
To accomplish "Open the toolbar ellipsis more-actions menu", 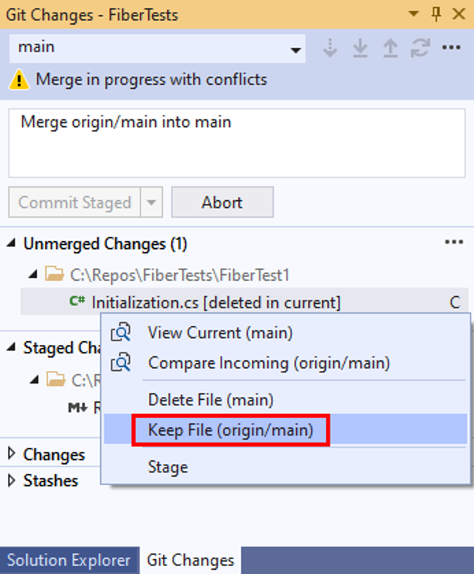I will click(x=451, y=47).
